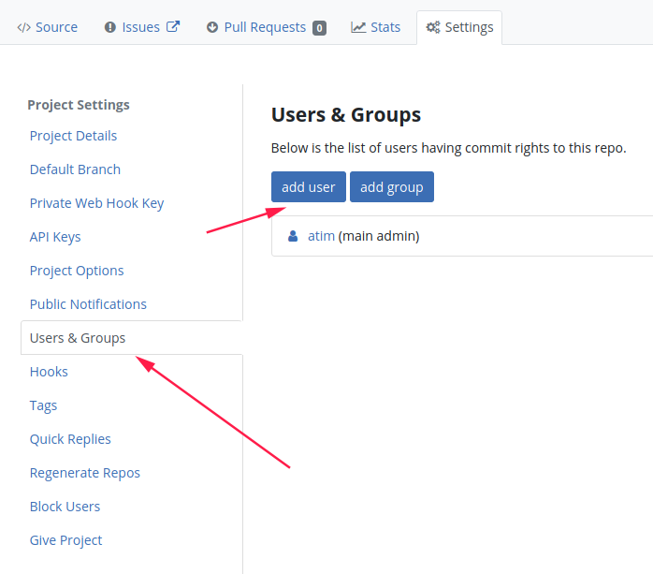Open the Source tab
This screenshot has height=574, width=653.
click(x=47, y=27)
